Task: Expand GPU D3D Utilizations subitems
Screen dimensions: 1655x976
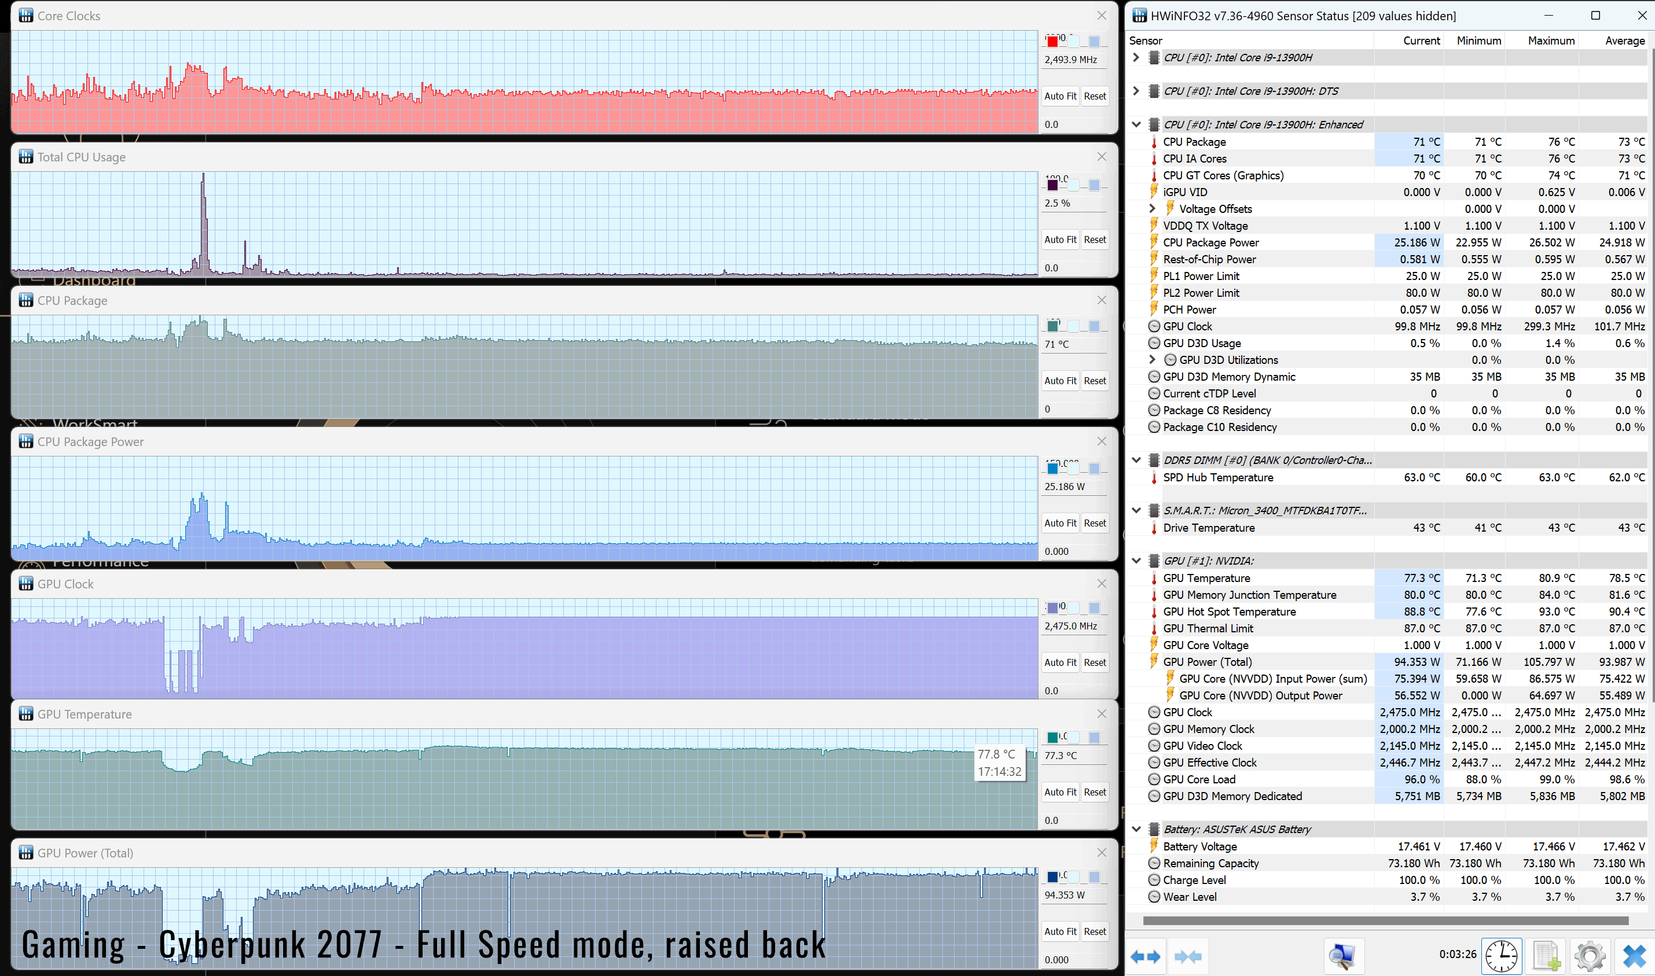Action: [x=1151, y=360]
